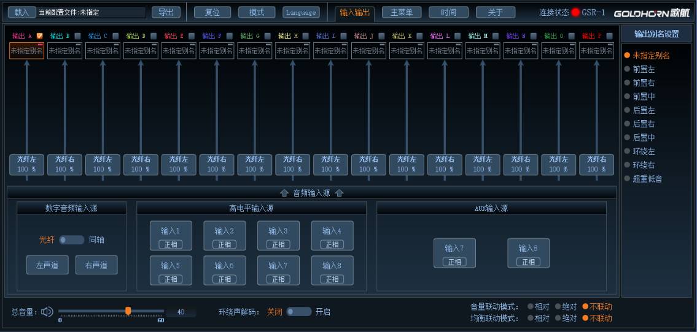The width and height of the screenshot is (697, 332).
Task: Click 输出 C alias box
Action: 103,50
